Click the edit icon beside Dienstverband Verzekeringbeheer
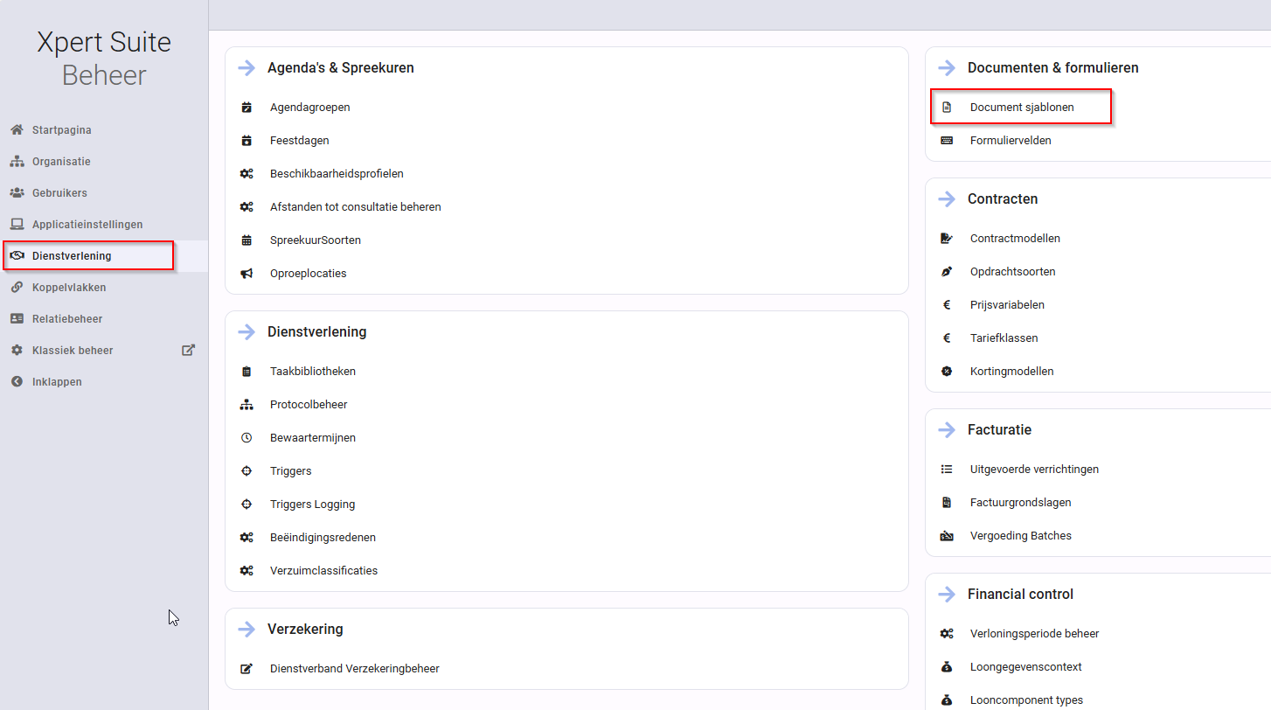The width and height of the screenshot is (1271, 710). (x=247, y=668)
